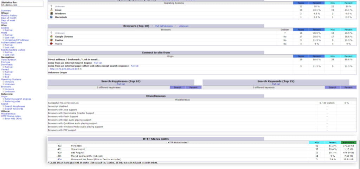360x169 pixels.
Task: Open Unknown link in Browsers (Top 10) header
Action: (184, 26)
